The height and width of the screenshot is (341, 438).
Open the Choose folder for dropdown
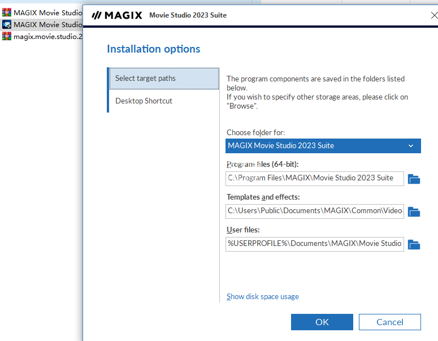(323, 146)
